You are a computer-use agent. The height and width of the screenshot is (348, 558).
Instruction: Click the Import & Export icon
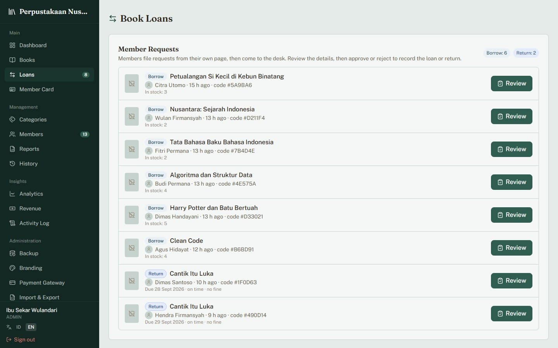click(x=12, y=297)
